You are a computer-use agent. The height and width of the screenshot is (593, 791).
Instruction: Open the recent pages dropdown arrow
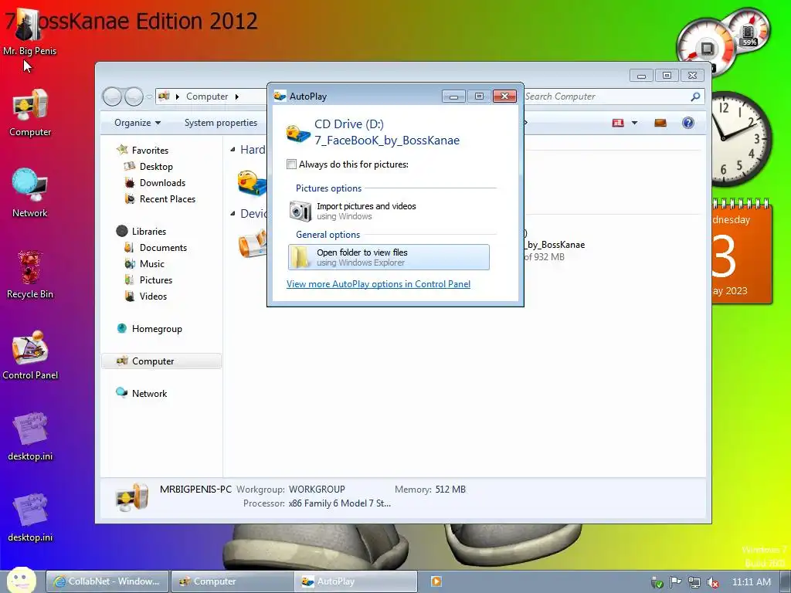(149, 97)
